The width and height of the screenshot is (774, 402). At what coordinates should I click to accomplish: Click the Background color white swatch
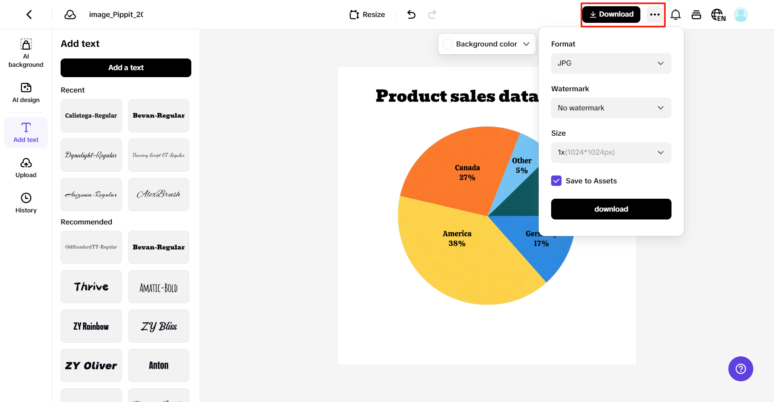point(447,44)
